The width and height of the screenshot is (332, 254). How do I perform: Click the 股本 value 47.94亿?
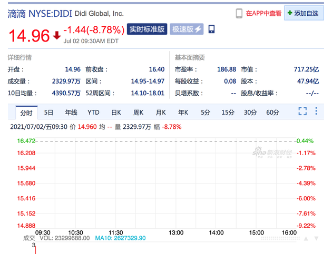point(308,82)
